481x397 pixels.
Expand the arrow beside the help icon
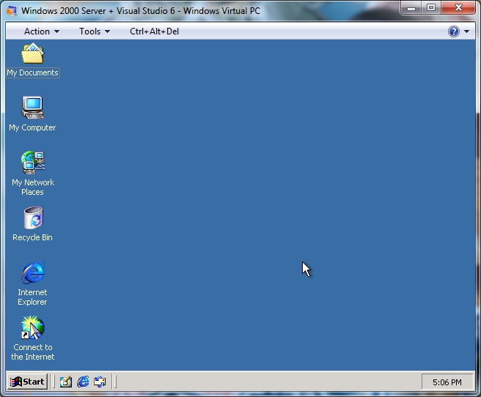(x=467, y=31)
